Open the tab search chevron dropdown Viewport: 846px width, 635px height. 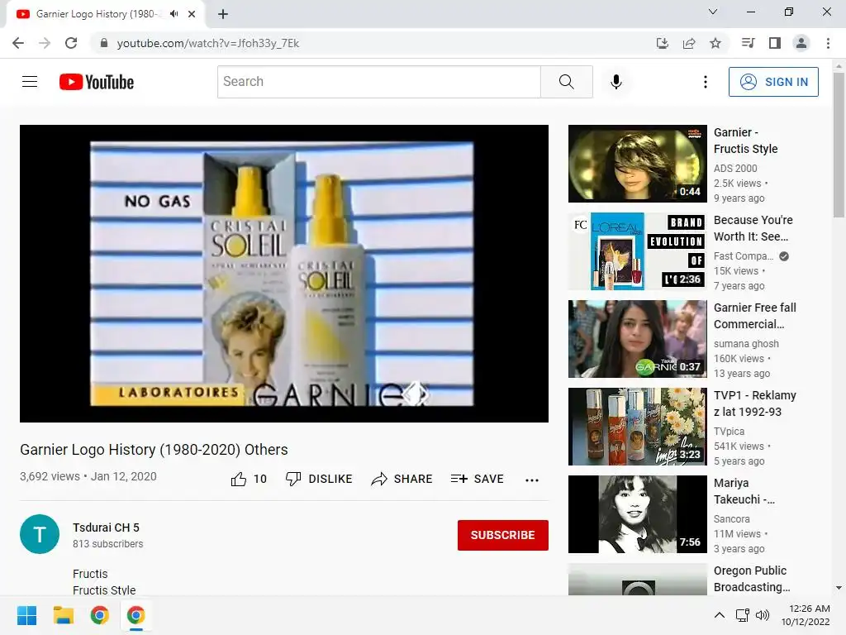[x=713, y=12]
